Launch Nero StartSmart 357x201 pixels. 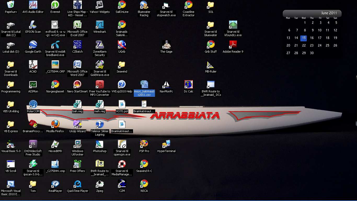(x=77, y=84)
